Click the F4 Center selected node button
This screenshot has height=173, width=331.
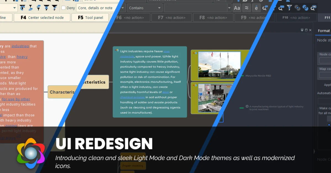[42, 18]
